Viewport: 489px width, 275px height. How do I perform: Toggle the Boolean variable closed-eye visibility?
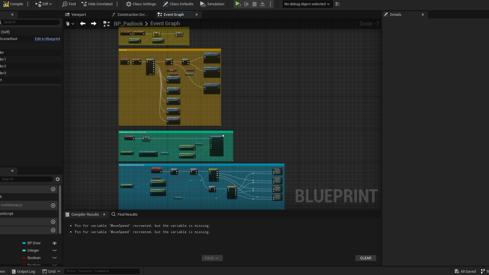55,258
